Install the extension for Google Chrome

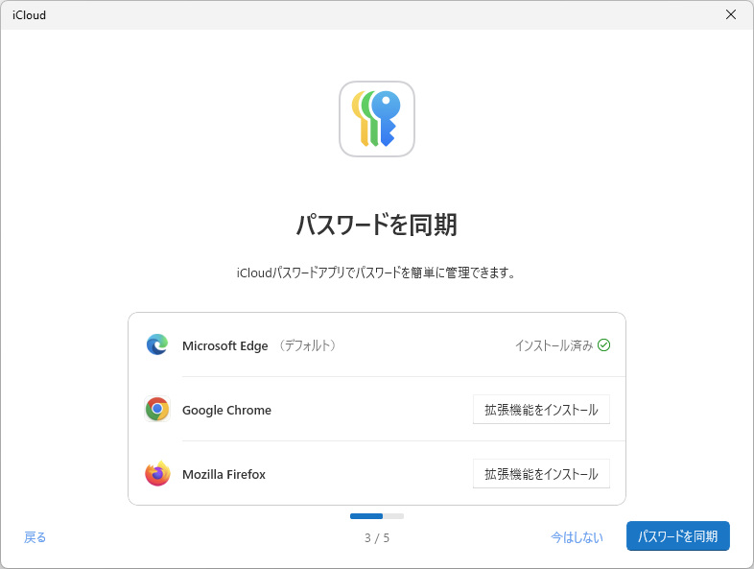(x=541, y=410)
